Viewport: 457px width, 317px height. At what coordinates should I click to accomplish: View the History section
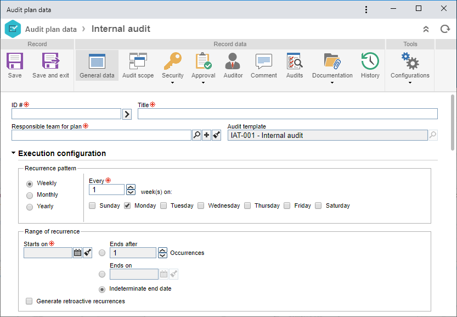point(370,65)
